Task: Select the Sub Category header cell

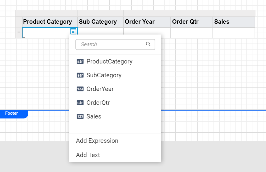Action: click(101, 22)
